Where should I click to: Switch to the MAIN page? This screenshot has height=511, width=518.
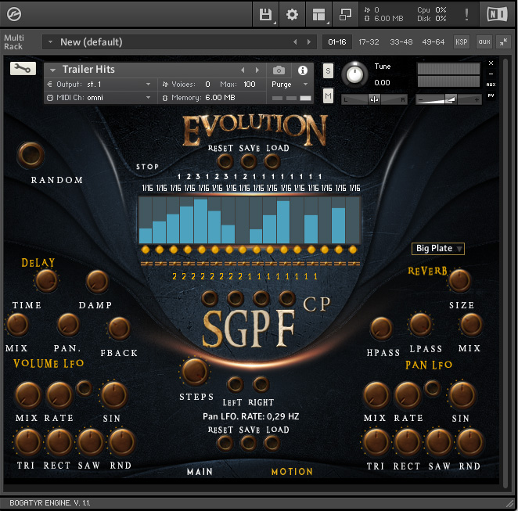pyautogui.click(x=200, y=472)
